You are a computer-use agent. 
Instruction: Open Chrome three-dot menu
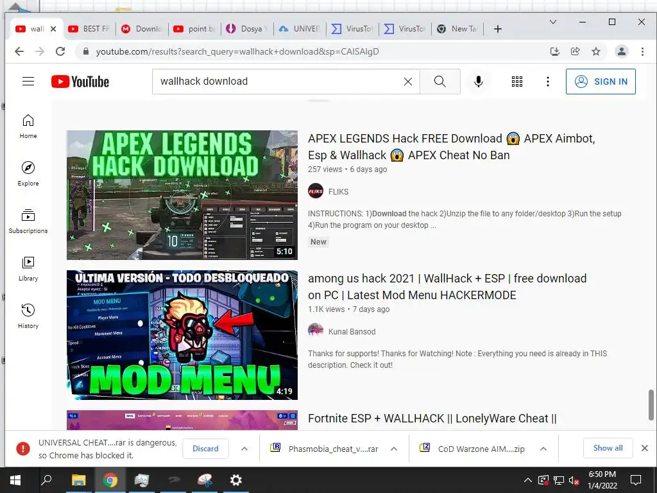click(642, 51)
